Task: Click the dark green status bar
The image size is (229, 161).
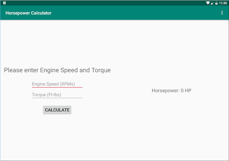Action: pos(104,3)
